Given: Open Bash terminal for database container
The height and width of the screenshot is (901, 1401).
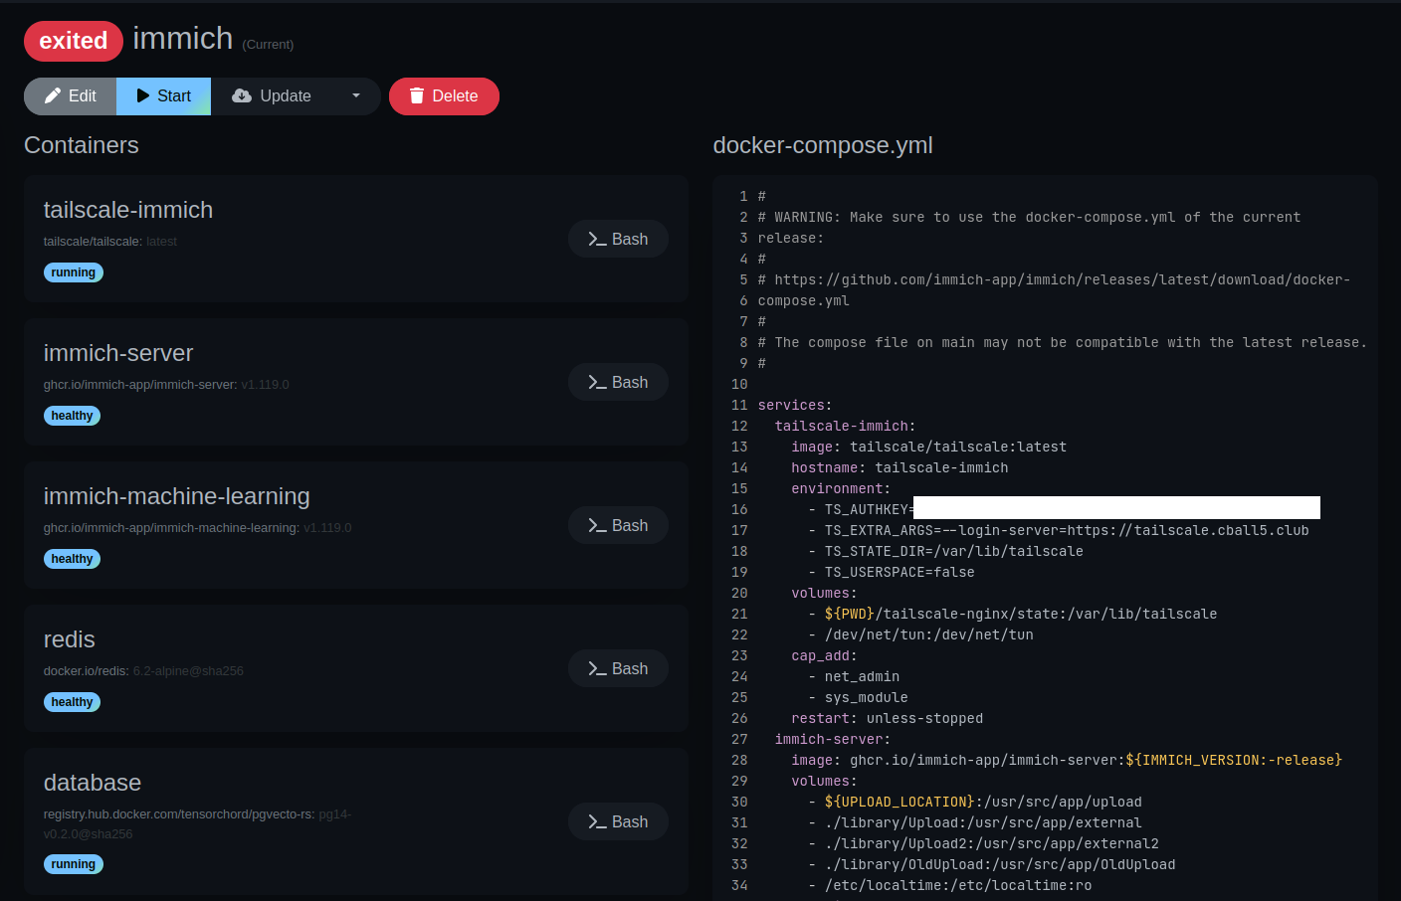Looking at the screenshot, I should pyautogui.click(x=618, y=821).
